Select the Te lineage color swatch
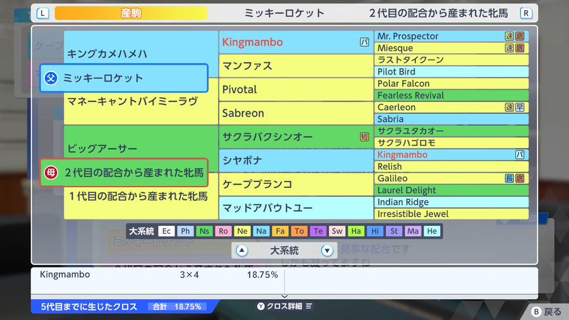569x320 pixels. click(x=318, y=231)
